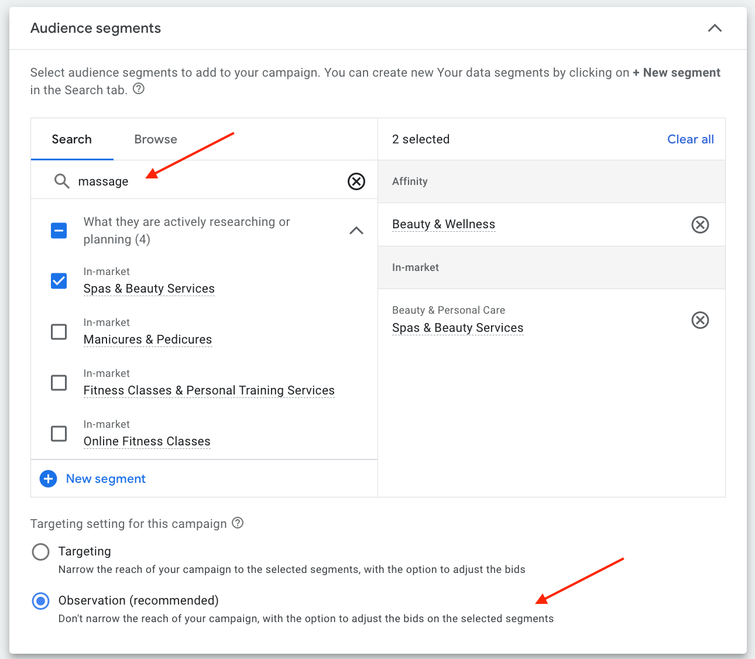Remove Beauty & Wellness from selected
This screenshot has height=659, width=755.
click(700, 225)
